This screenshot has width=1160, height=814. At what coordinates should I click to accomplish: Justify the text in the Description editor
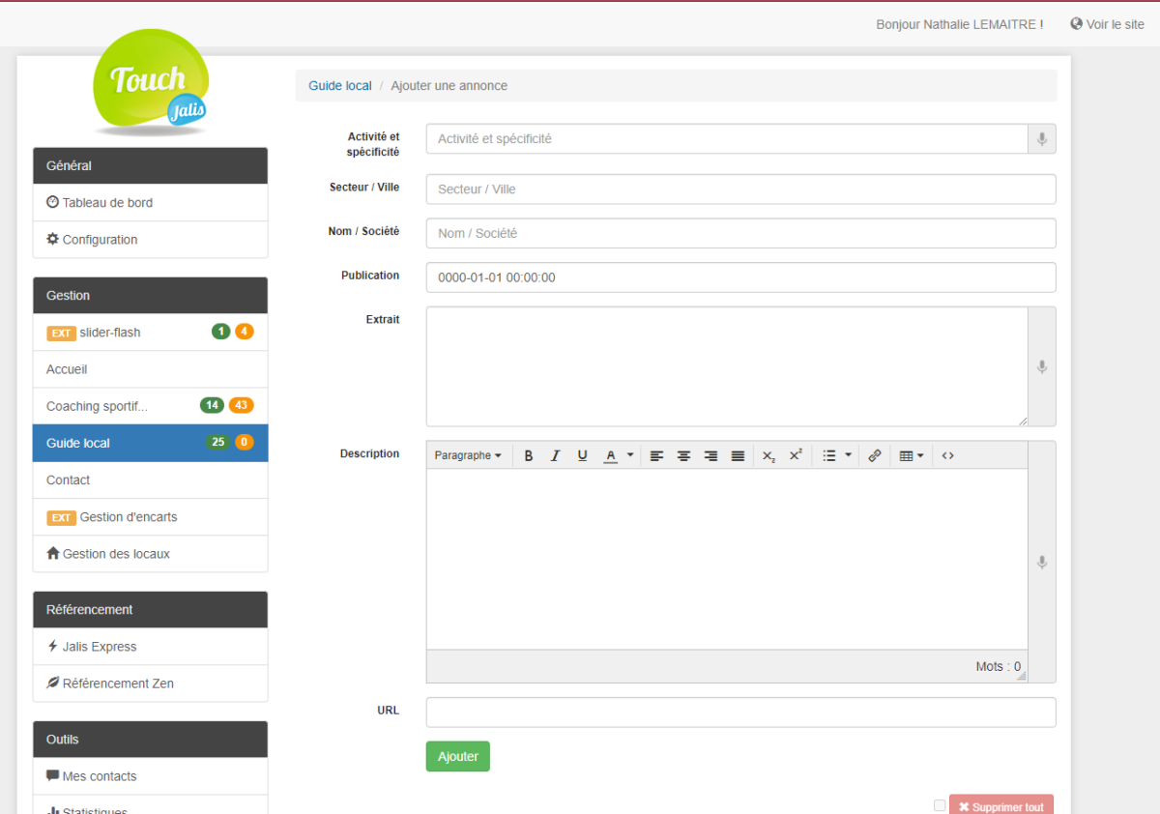point(738,455)
